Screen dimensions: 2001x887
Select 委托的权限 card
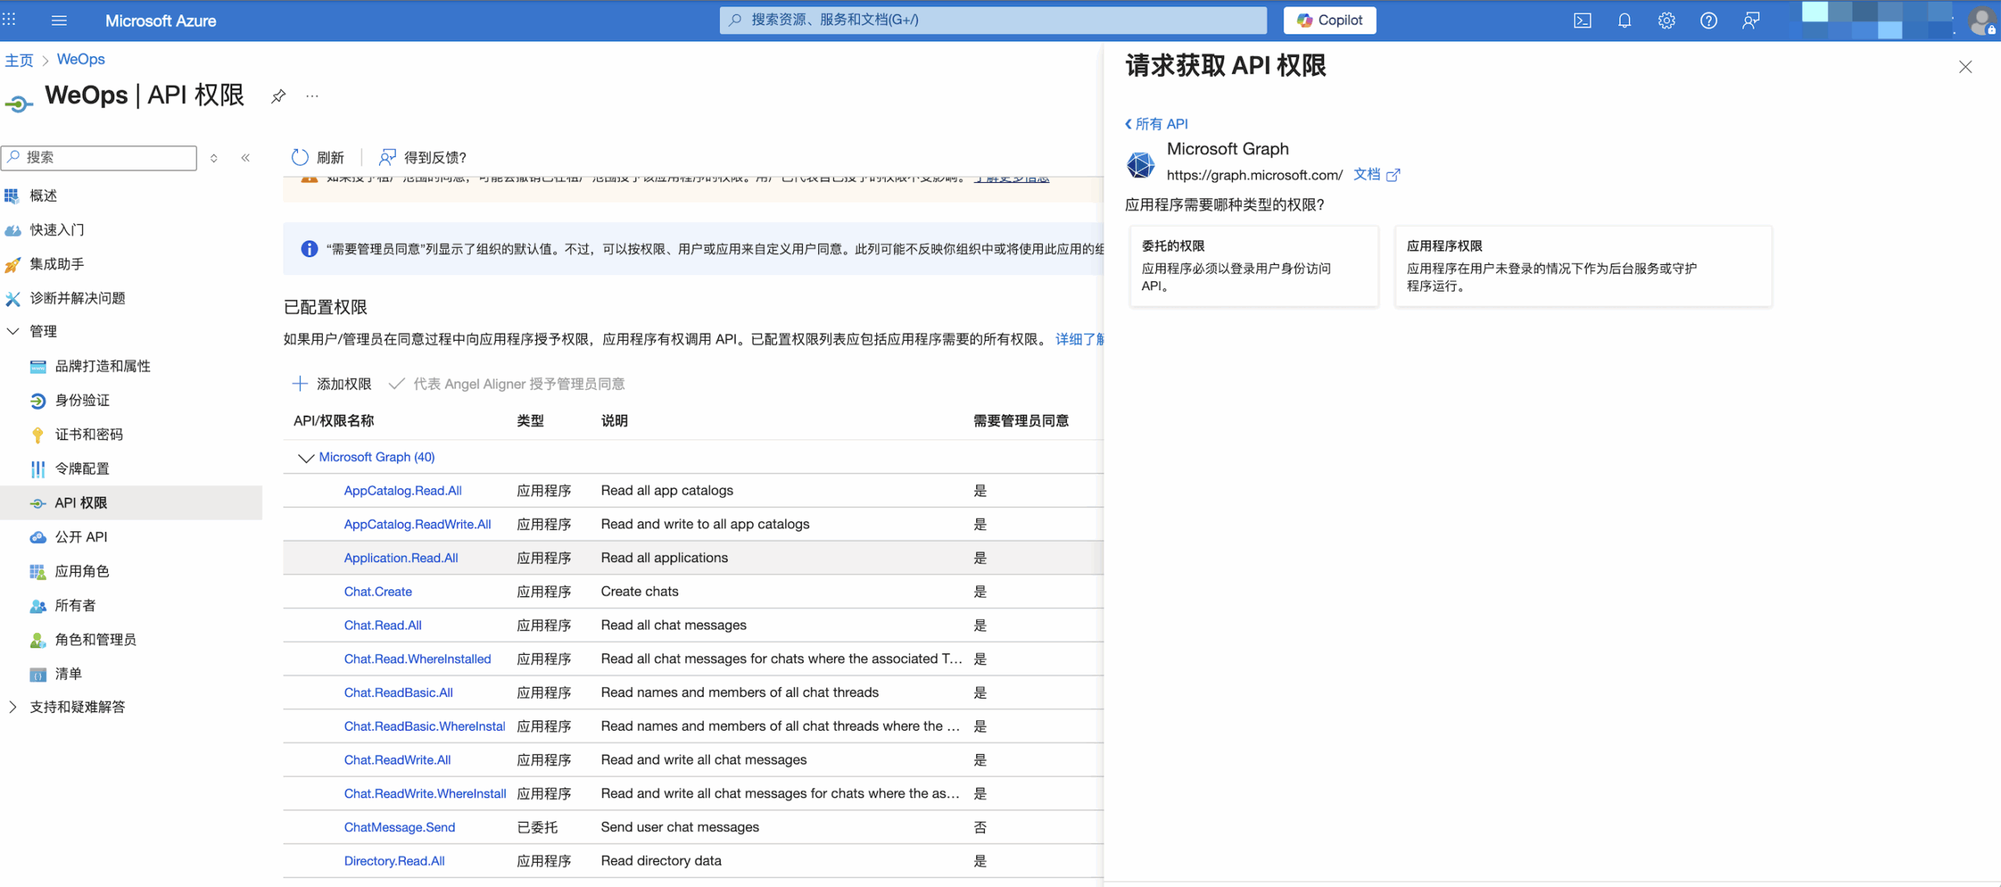click(1254, 266)
